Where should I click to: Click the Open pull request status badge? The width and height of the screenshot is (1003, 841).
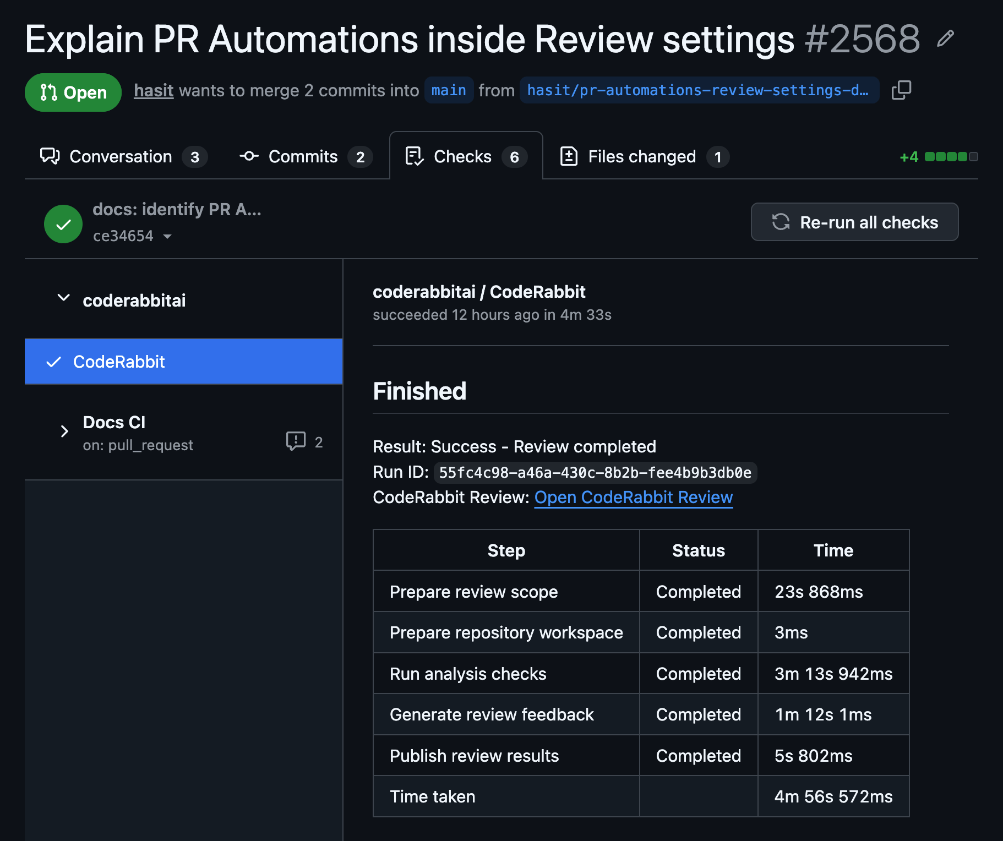[73, 92]
